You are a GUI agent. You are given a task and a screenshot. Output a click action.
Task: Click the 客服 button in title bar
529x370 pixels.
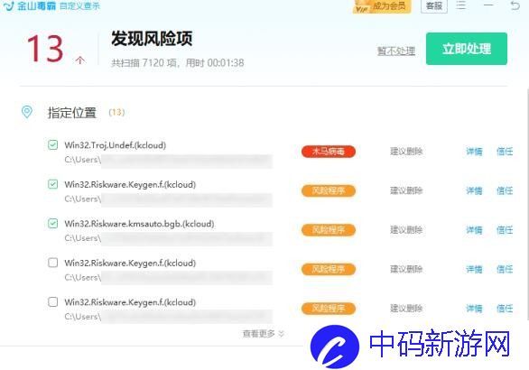pyautogui.click(x=434, y=5)
